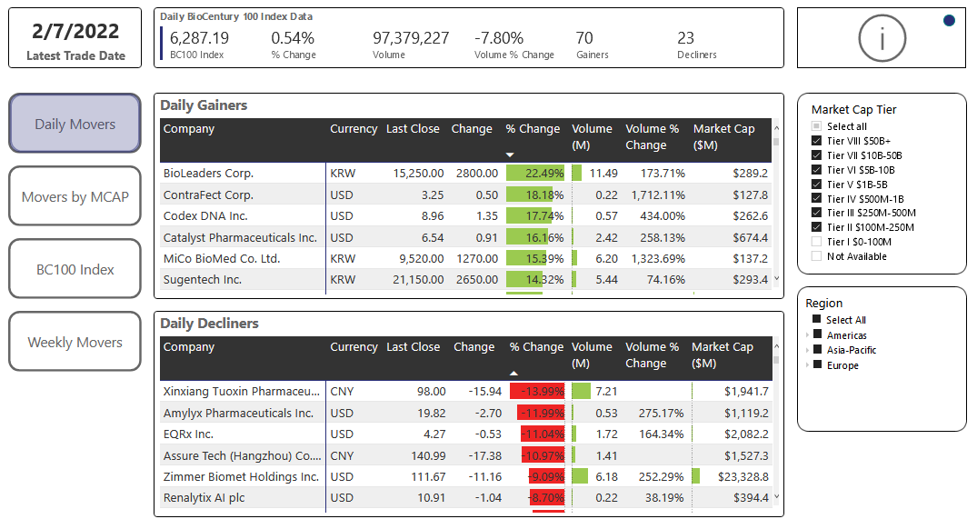The width and height of the screenshot is (977, 529).
Task: Uncheck Tier II $100M-250M
Action: [x=816, y=227]
